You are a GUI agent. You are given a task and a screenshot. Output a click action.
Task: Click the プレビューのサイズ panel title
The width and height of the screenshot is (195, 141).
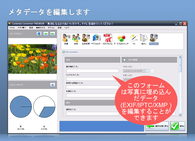pos(16,85)
